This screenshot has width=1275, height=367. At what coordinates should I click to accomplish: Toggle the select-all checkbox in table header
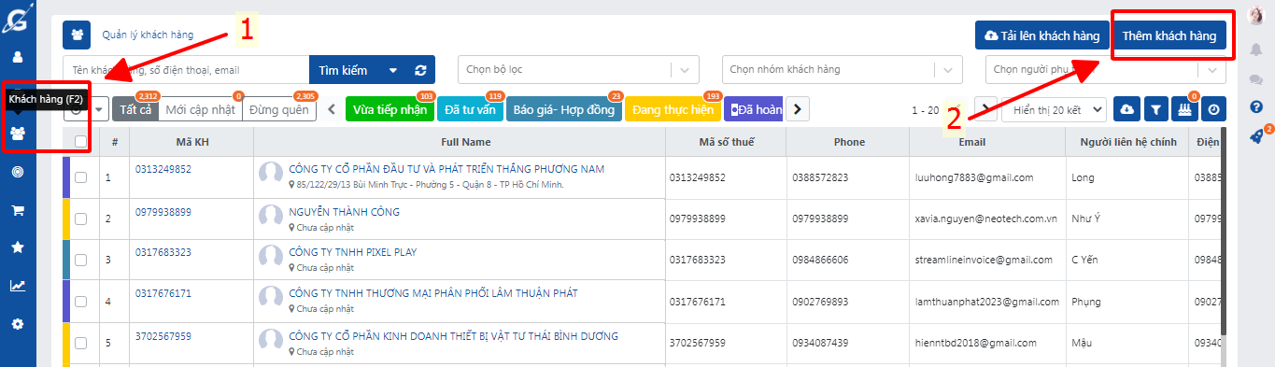coord(80,142)
